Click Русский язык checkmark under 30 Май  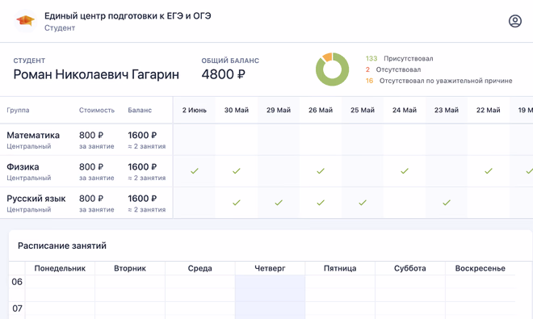237,203
